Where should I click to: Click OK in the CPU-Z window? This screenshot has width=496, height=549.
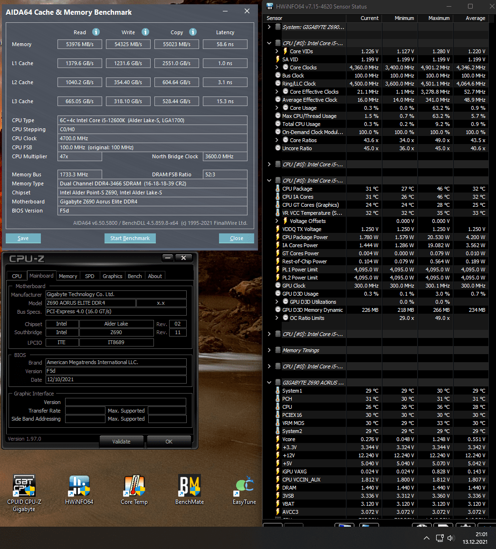pos(169,442)
